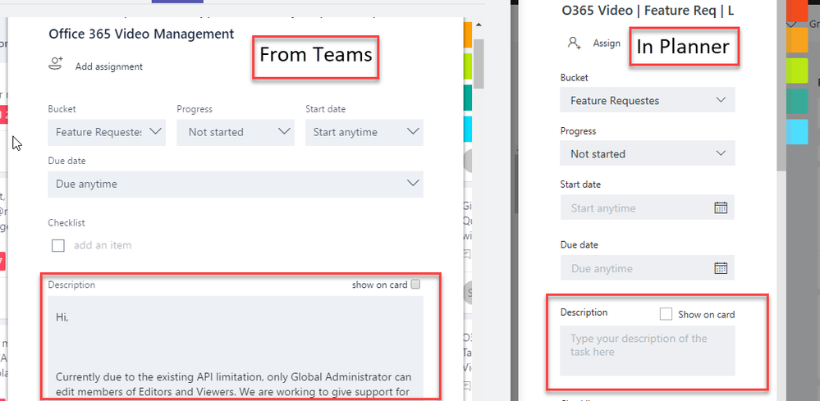
Task: Click the 'add an item' checklist field
Action: coord(103,245)
